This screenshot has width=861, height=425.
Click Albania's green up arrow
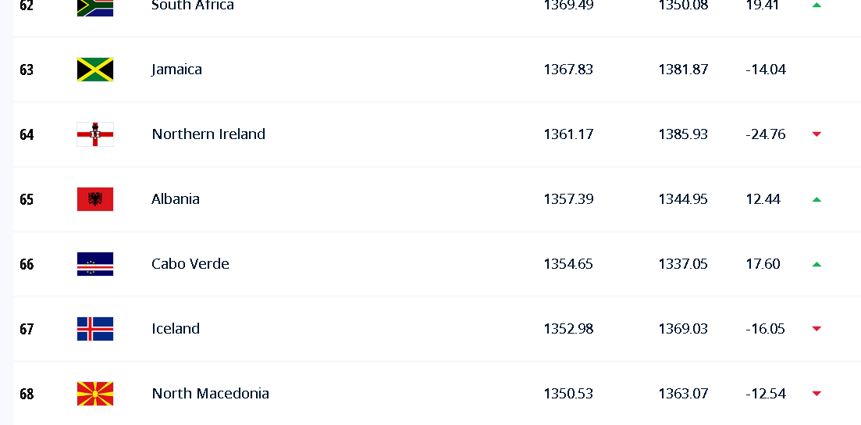[x=817, y=199]
